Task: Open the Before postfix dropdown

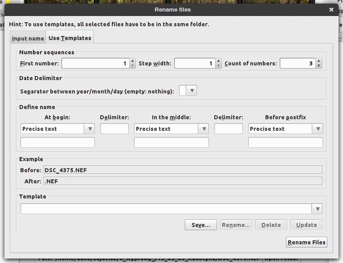Action: coord(318,129)
